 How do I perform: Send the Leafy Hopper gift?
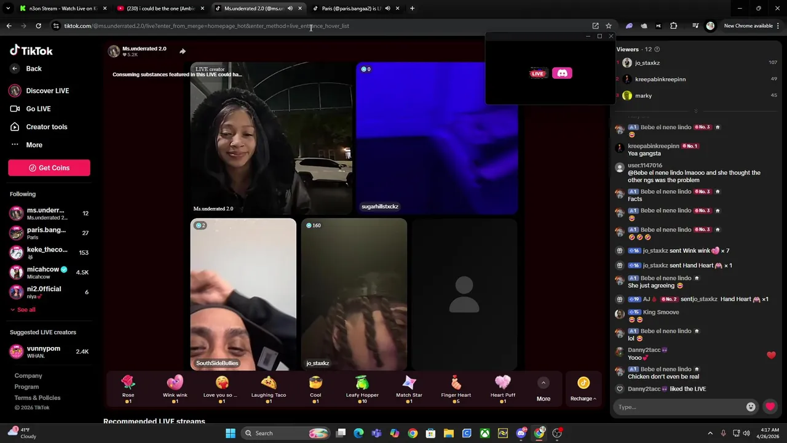click(x=362, y=389)
